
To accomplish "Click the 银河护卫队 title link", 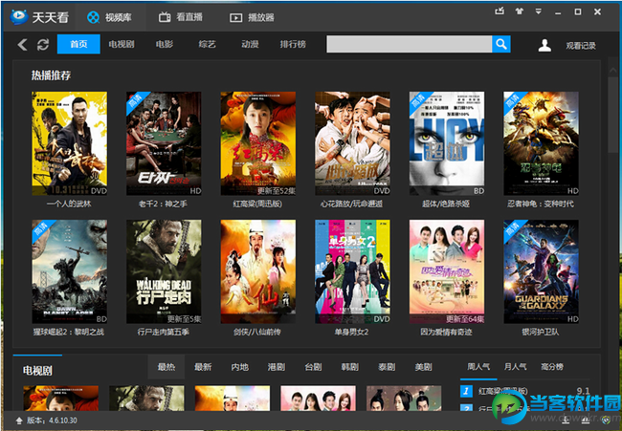I will pos(541,332).
